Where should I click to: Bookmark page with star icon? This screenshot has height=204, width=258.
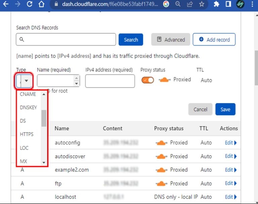(201, 5)
